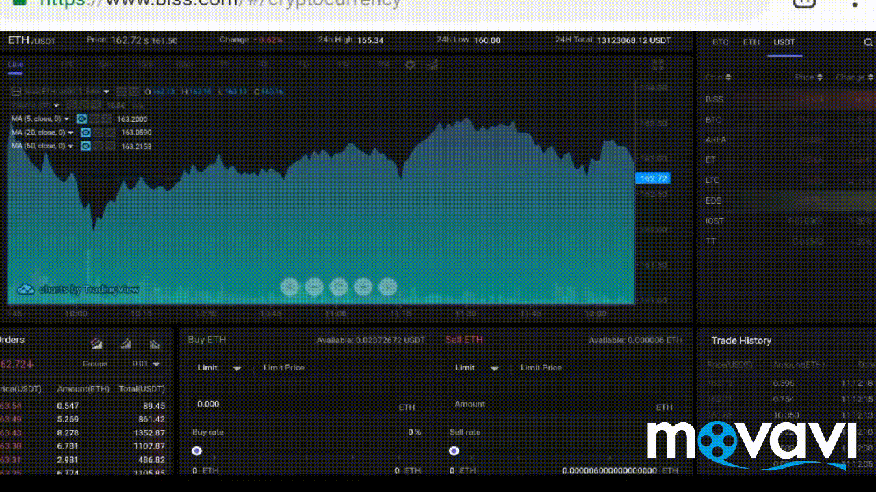
Task: Sort the market list by Coin
Action: tap(718, 77)
